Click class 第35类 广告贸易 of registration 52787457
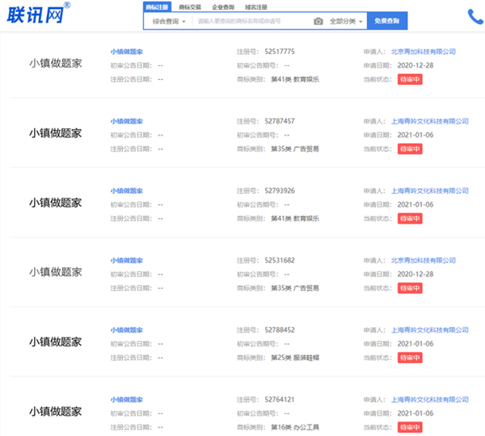The height and width of the screenshot is (436, 485). point(295,149)
